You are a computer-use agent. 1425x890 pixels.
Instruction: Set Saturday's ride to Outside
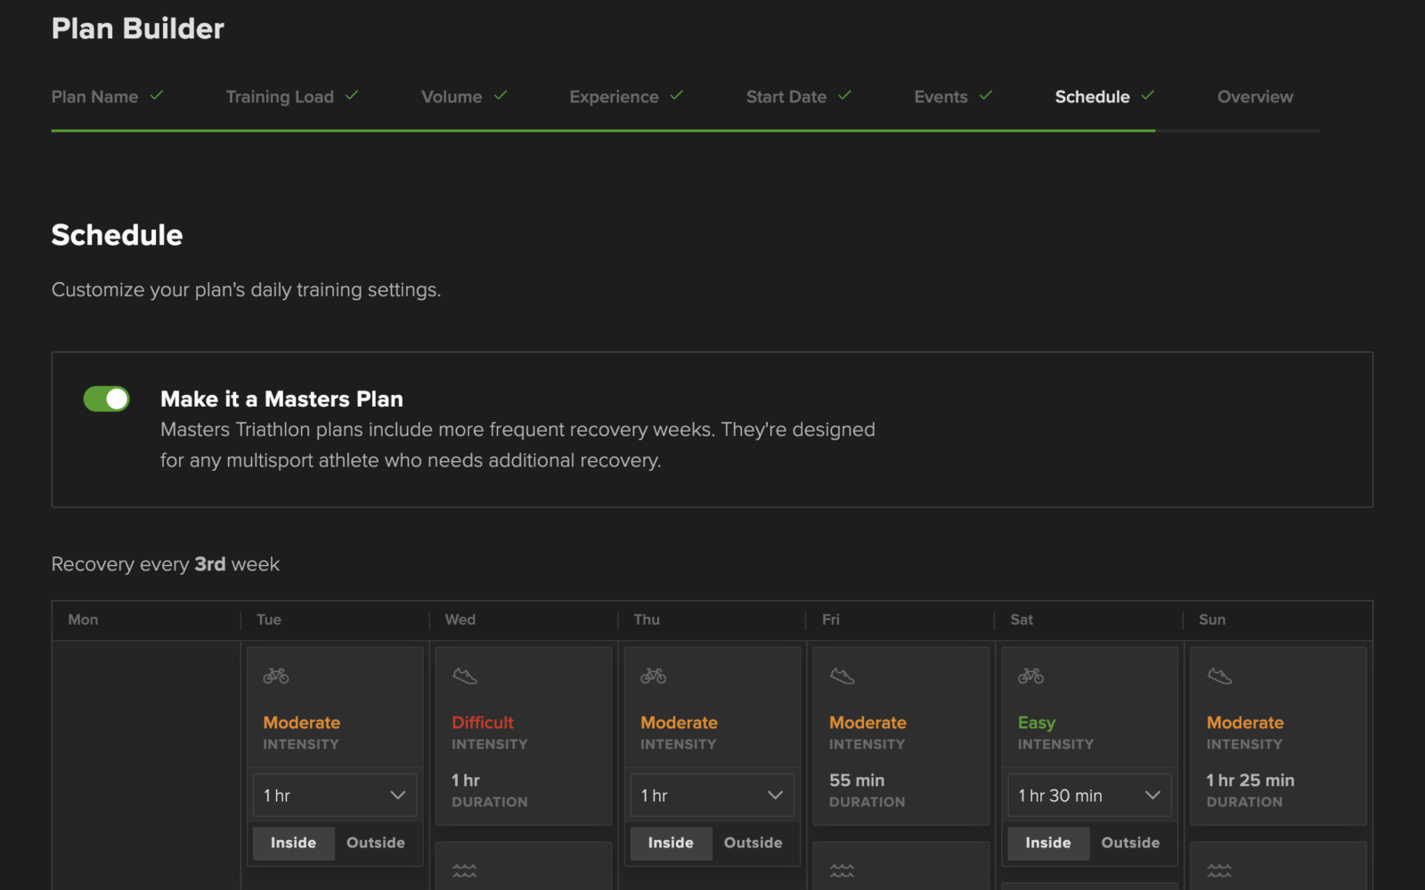1130,843
